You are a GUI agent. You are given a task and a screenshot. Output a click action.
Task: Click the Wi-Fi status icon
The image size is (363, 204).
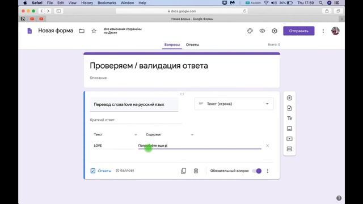[x=266, y=3]
